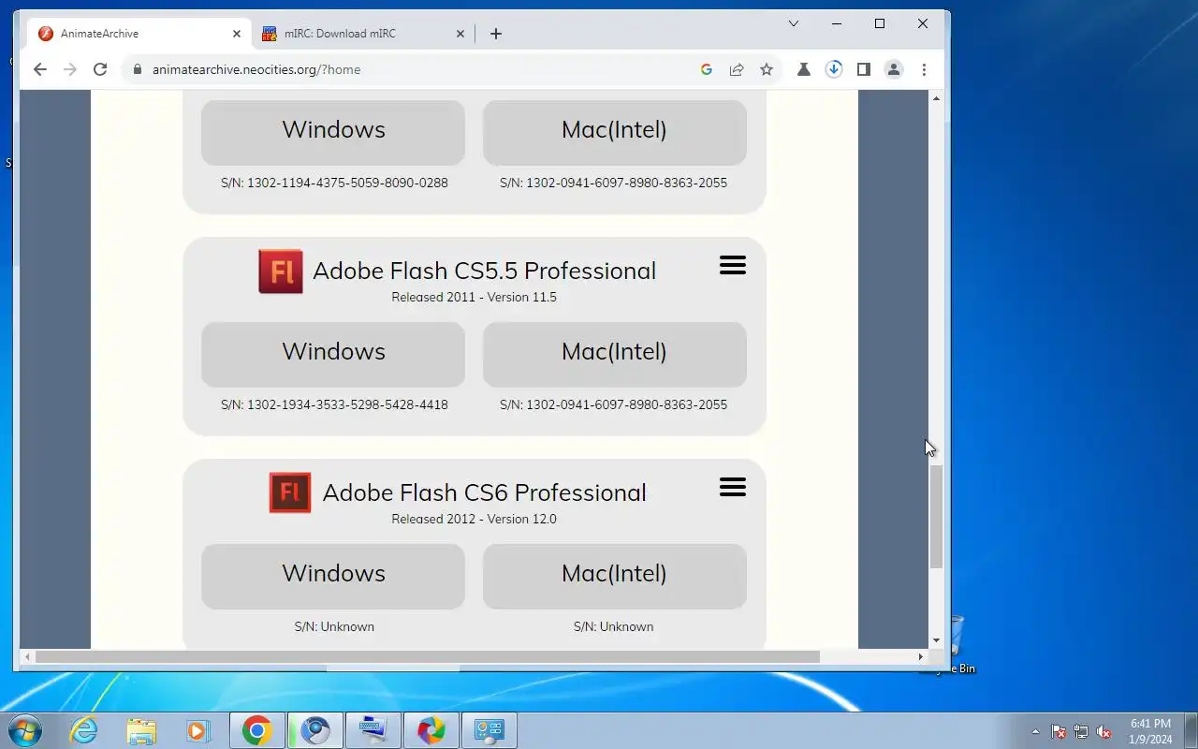1198x749 pixels.
Task: Click Released 2011 - Version 11.5 text
Action: click(474, 297)
